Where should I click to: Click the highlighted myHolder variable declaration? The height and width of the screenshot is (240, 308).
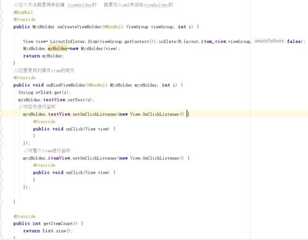[x=57, y=48]
